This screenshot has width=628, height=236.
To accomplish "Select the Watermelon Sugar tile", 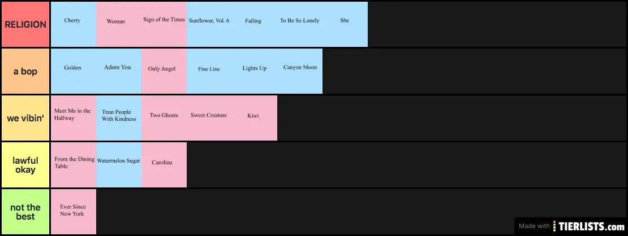I will pos(119,165).
